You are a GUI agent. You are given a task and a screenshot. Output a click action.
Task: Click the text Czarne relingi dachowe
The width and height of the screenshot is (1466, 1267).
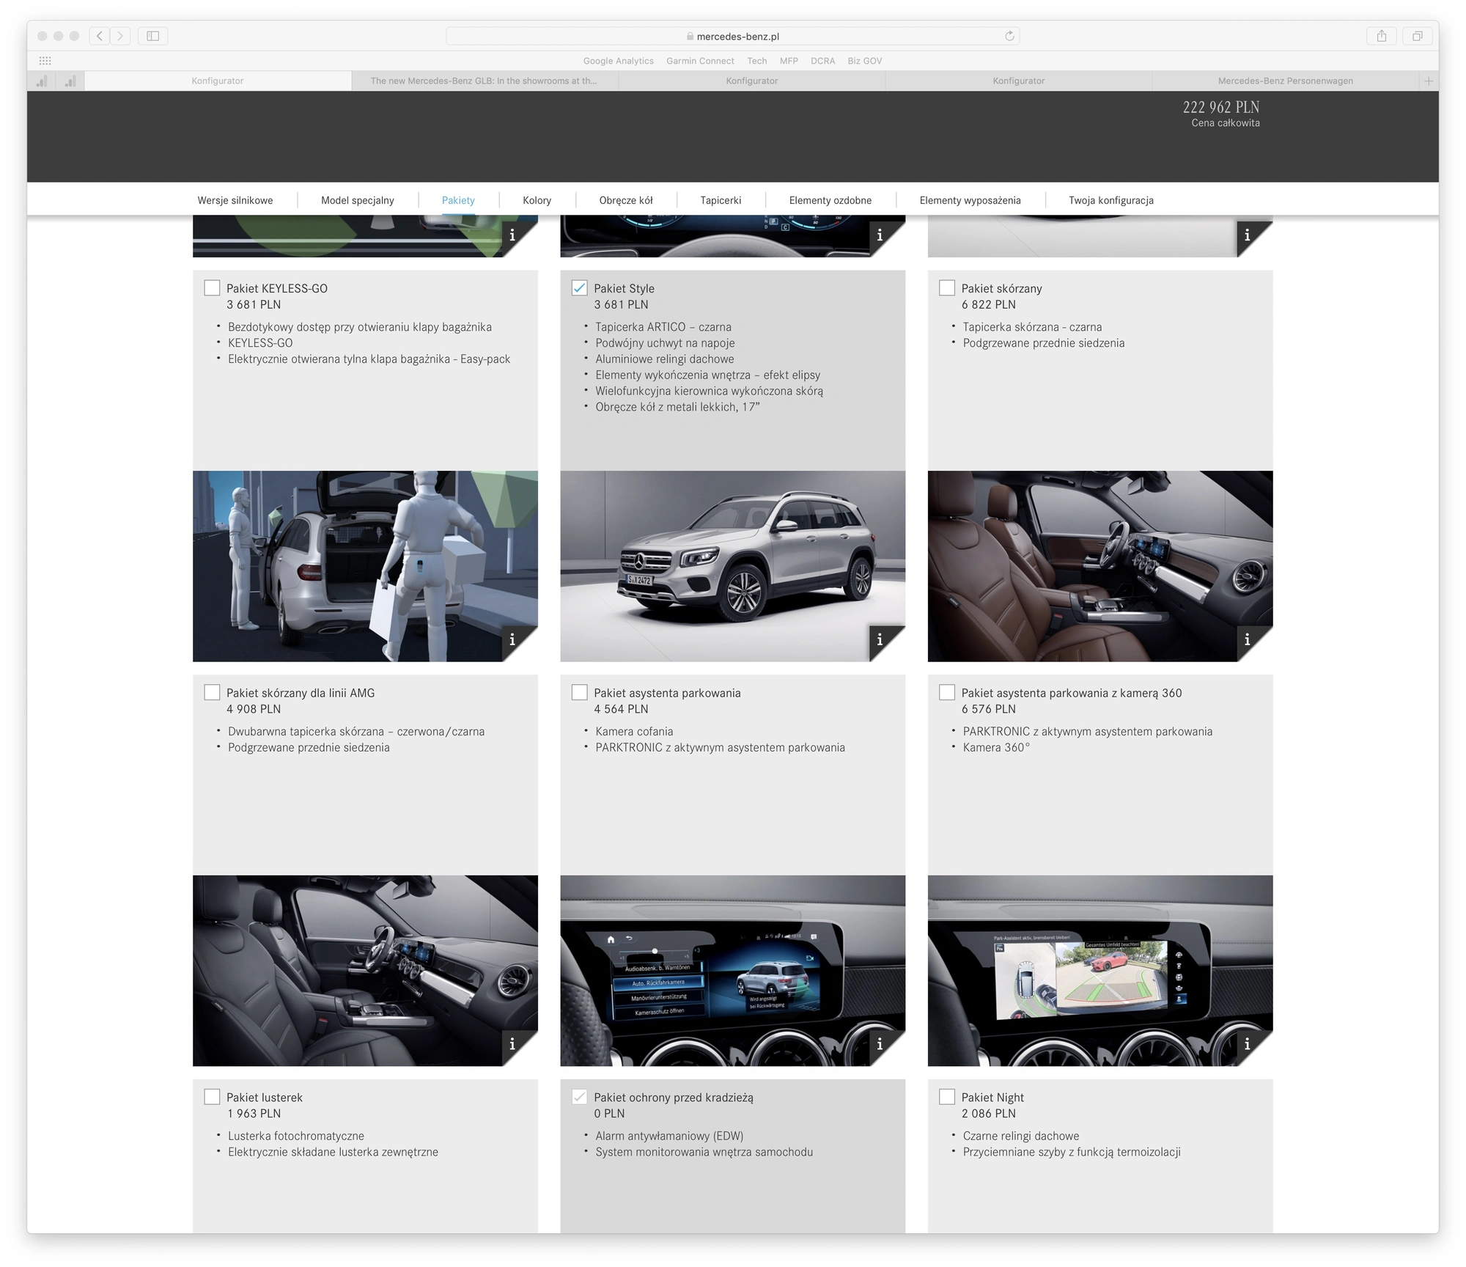pos(1021,1136)
